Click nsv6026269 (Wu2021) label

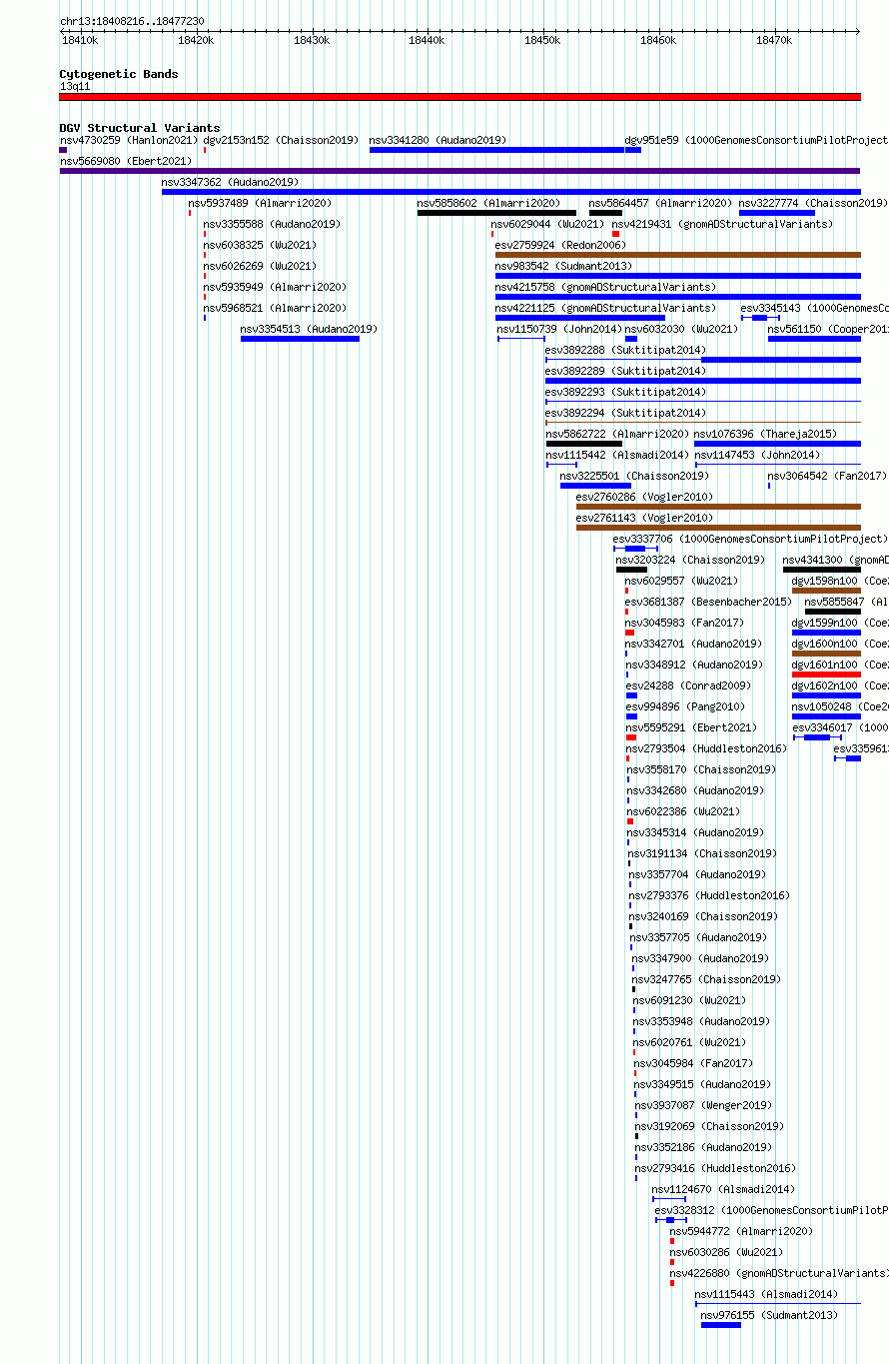point(260,266)
